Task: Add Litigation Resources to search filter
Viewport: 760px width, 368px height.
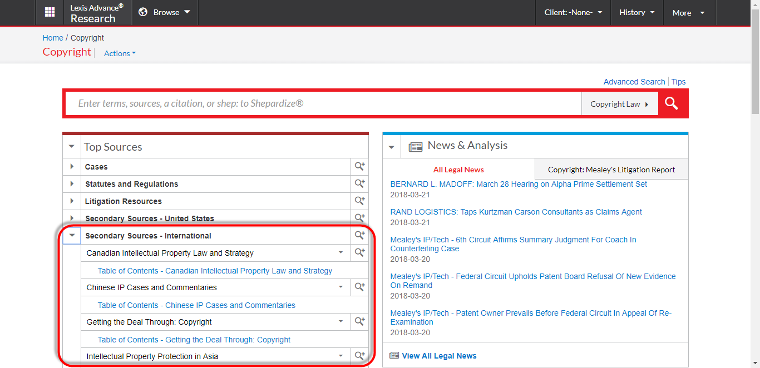Action: click(x=359, y=201)
